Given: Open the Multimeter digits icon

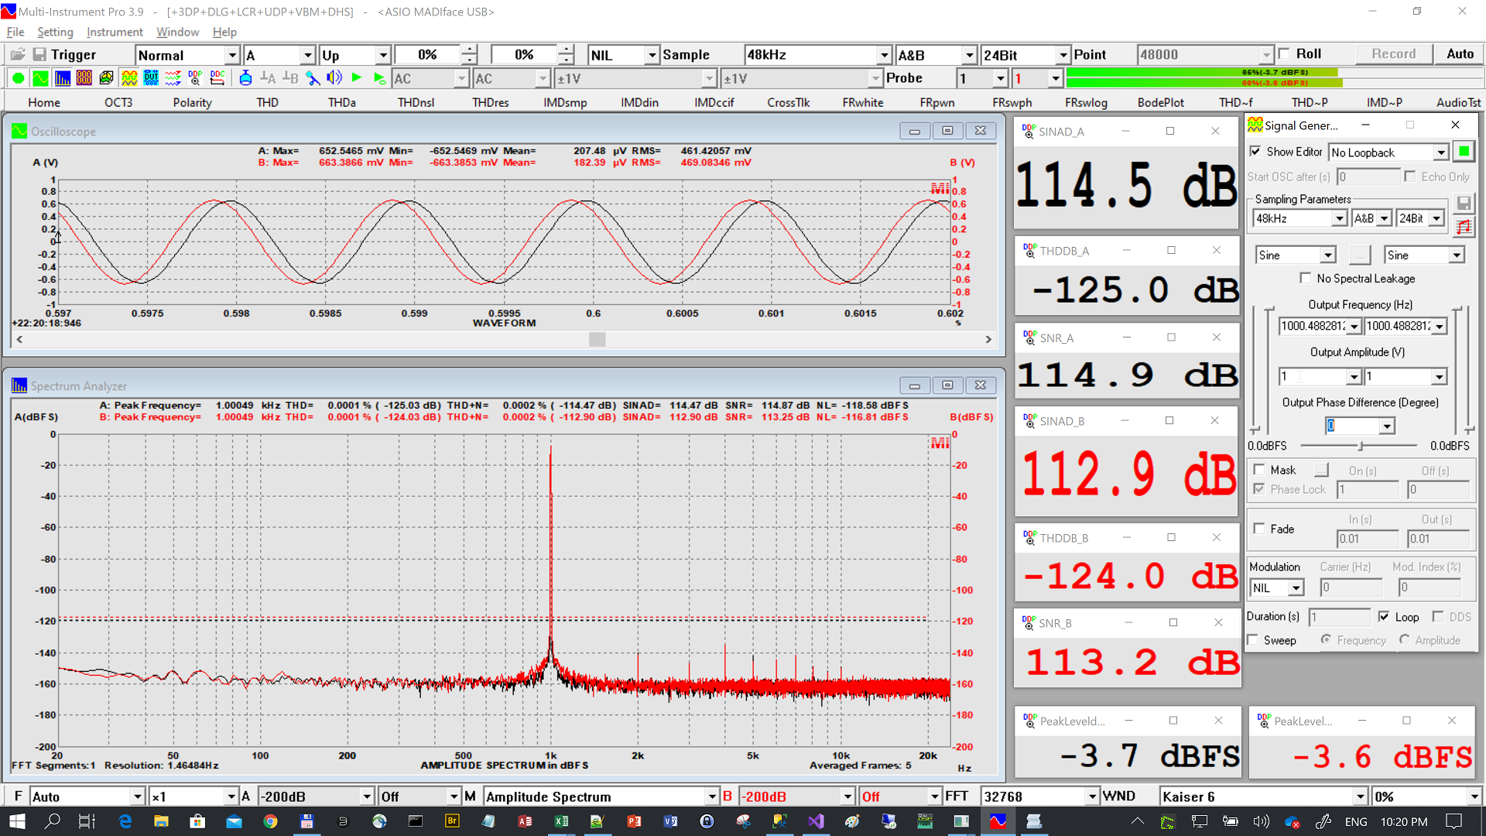Looking at the screenshot, I should point(84,78).
